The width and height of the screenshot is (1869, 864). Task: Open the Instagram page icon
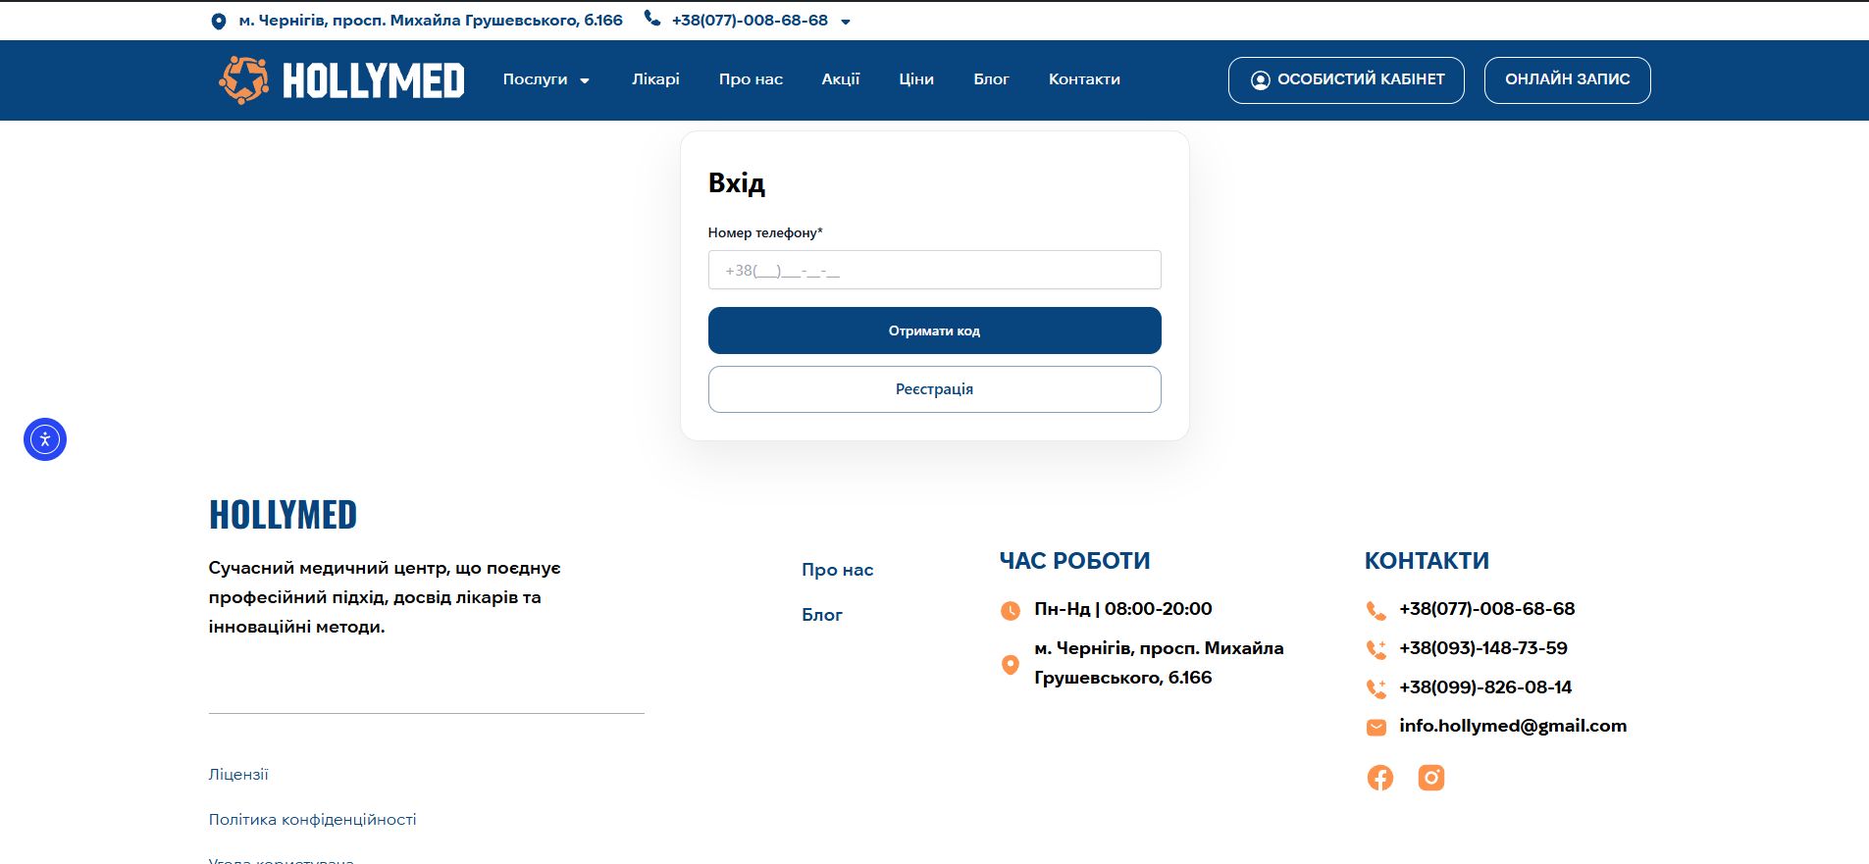(1430, 778)
